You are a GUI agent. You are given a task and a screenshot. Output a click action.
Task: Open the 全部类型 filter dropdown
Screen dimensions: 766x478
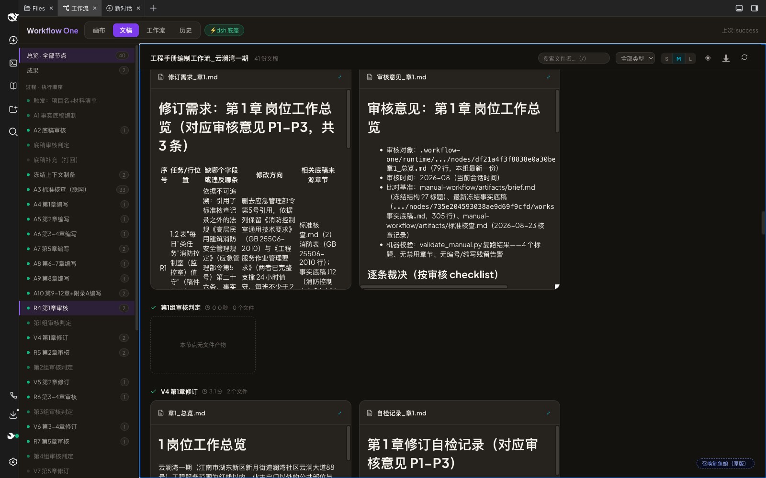tap(635, 58)
